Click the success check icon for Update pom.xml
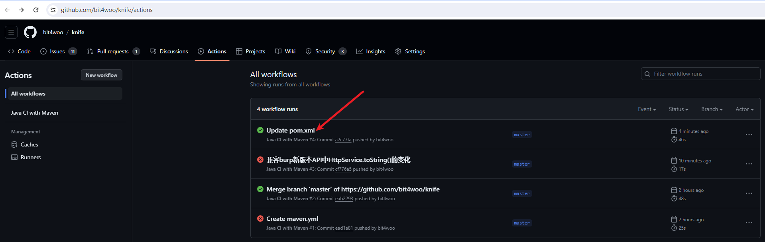The image size is (765, 242). click(x=260, y=130)
